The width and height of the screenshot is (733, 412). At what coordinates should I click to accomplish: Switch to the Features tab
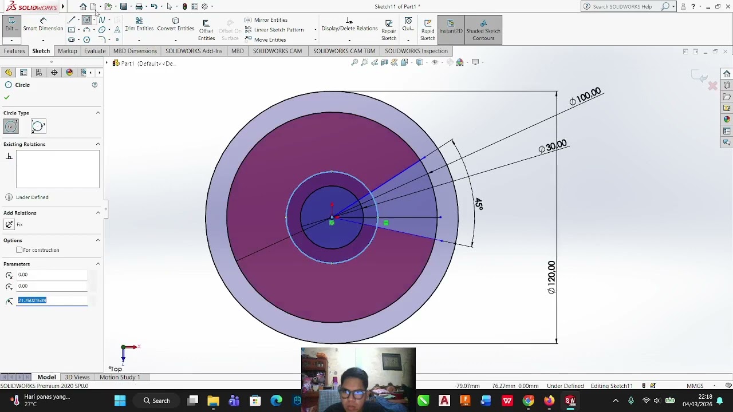pyautogui.click(x=14, y=51)
